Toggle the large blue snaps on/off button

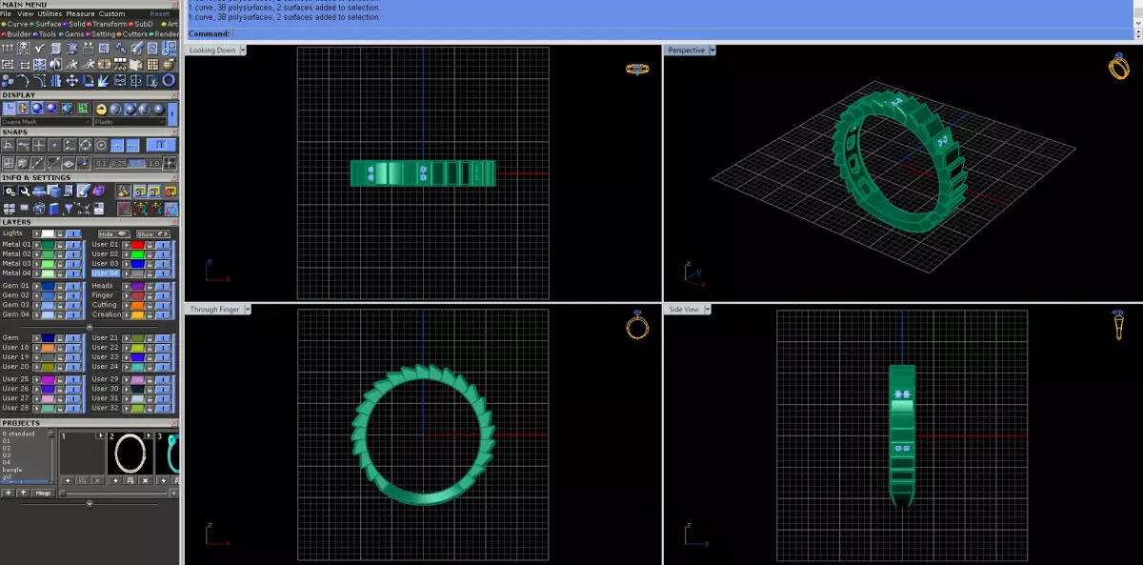(161, 145)
